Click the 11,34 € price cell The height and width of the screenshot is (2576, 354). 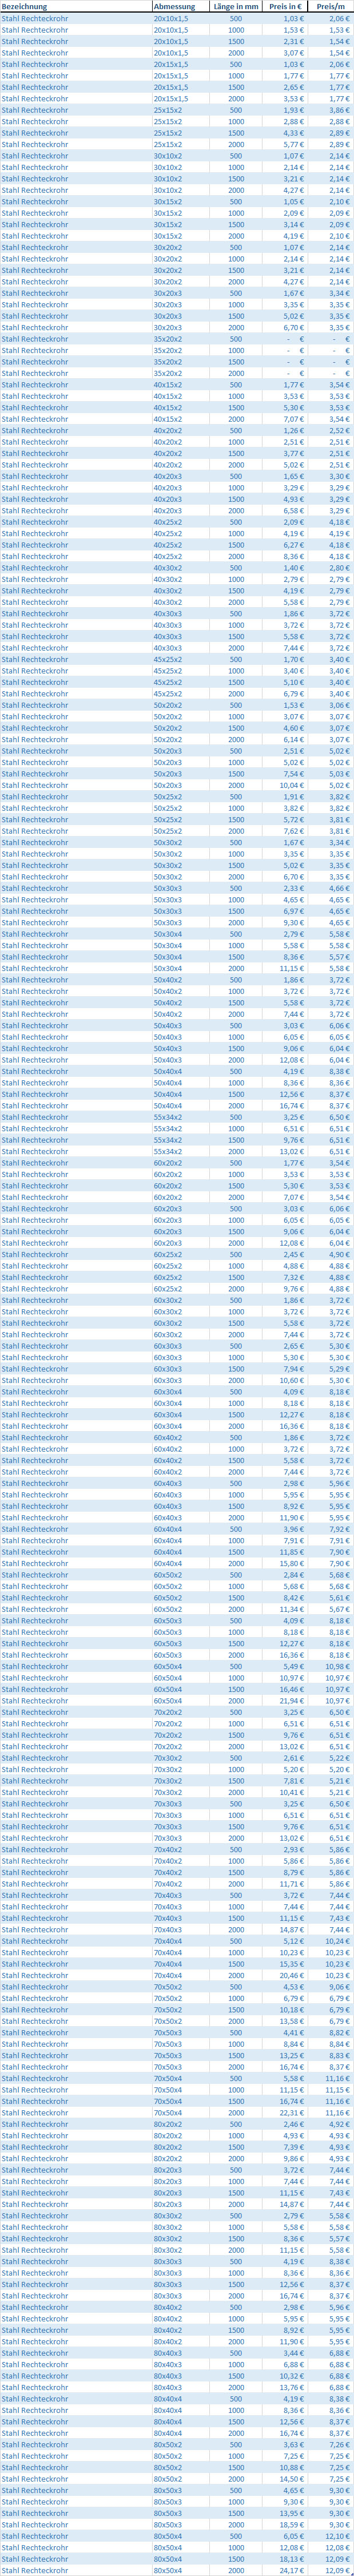click(285, 1609)
